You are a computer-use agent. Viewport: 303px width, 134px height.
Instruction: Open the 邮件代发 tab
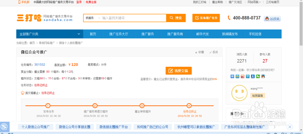tap(202, 34)
